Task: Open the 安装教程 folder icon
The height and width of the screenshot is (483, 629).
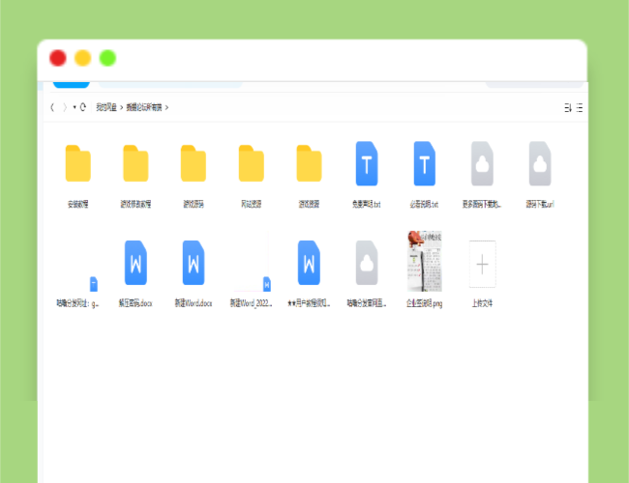Action: (x=77, y=163)
